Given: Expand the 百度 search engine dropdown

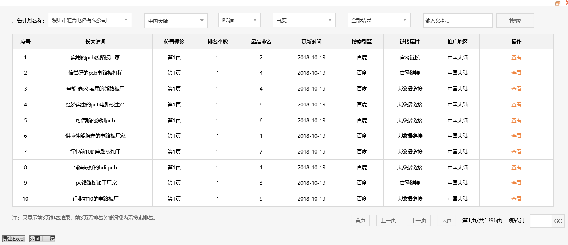Looking at the screenshot, I should pyautogui.click(x=304, y=19).
